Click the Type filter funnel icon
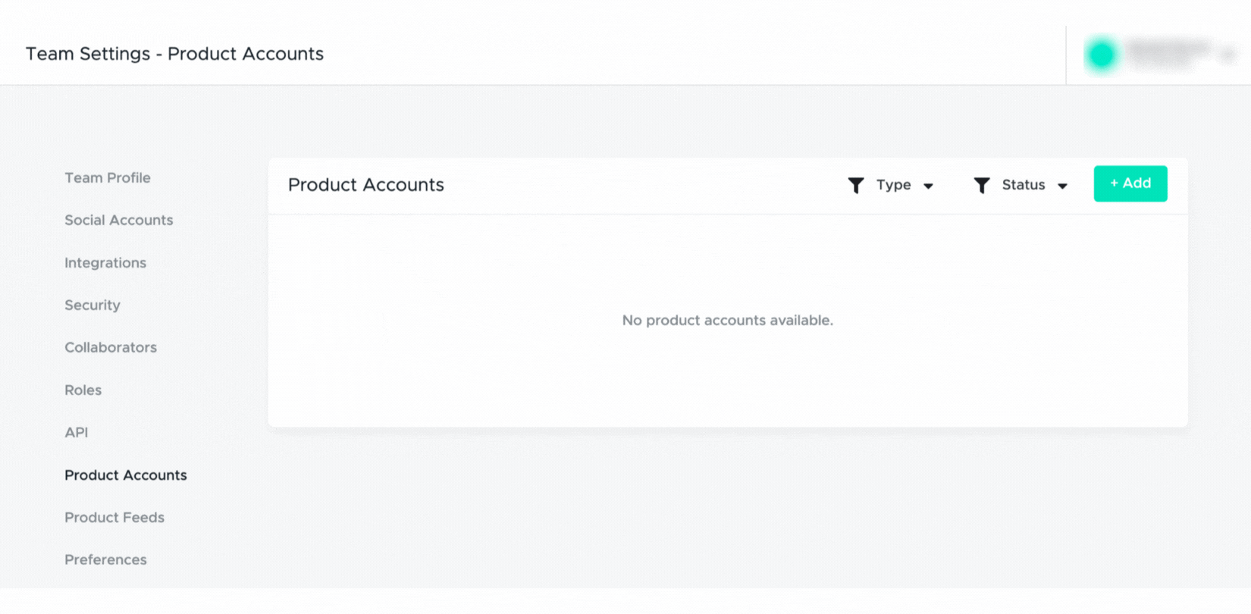This screenshot has width=1251, height=614. coord(856,185)
